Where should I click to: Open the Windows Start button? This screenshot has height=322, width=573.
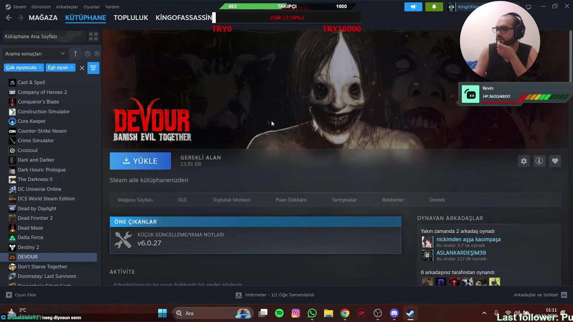tap(162, 313)
